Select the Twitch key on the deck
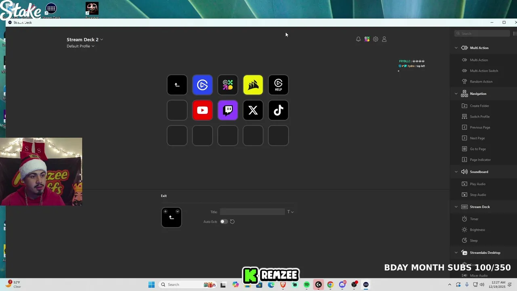Image resolution: width=517 pixels, height=291 pixels. [x=228, y=110]
